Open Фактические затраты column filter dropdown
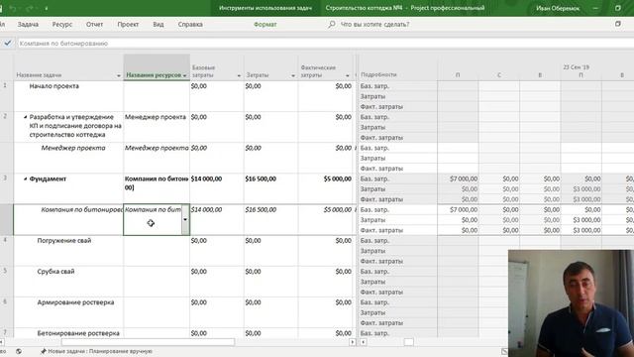 tap(347, 75)
